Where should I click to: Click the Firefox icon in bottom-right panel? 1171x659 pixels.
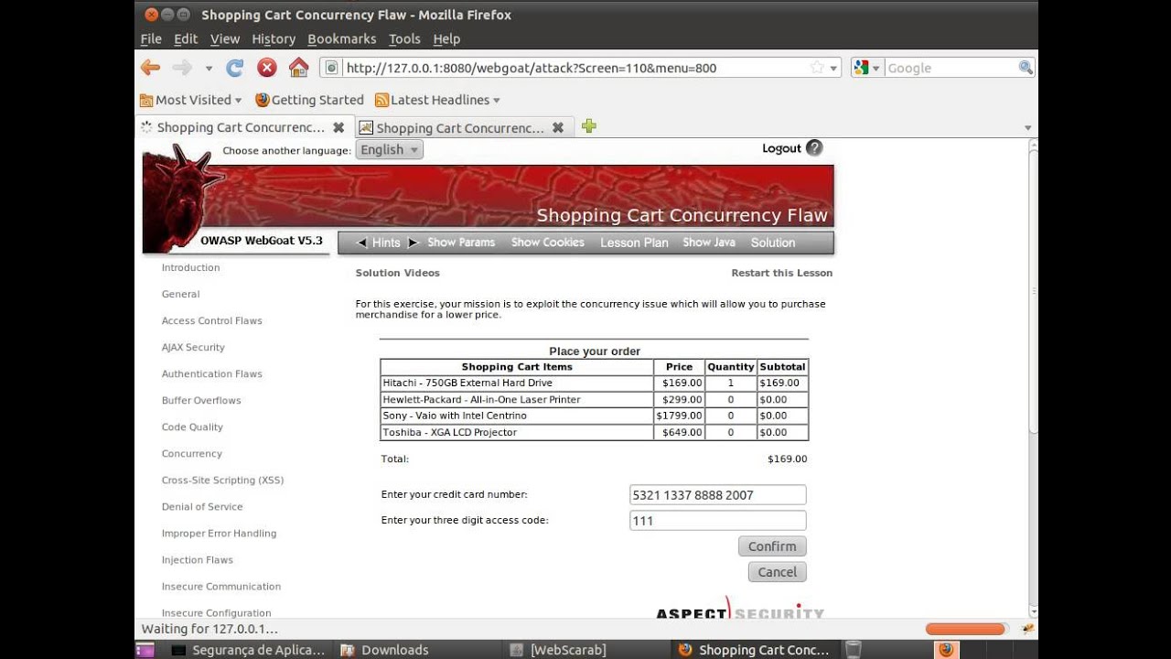[946, 650]
